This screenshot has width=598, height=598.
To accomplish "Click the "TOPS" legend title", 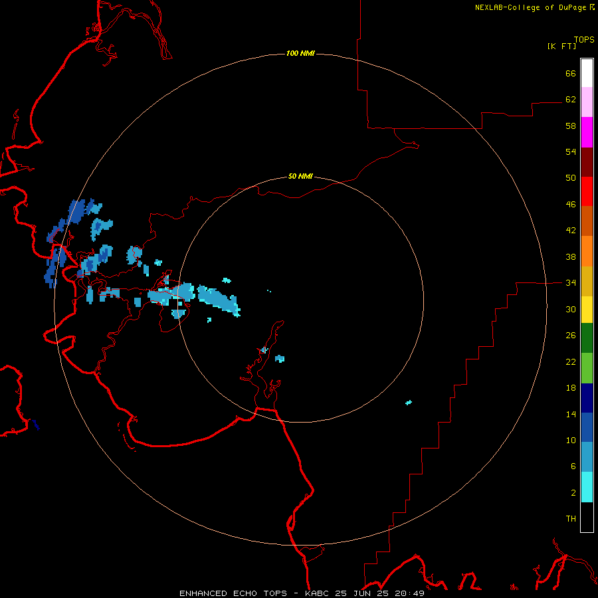I will (584, 39).
